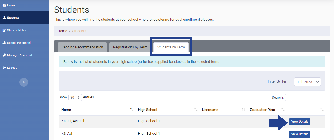The height and width of the screenshot is (140, 334).
Task: Click the Students breadcrumb item
Action: pyautogui.click(x=79, y=31)
